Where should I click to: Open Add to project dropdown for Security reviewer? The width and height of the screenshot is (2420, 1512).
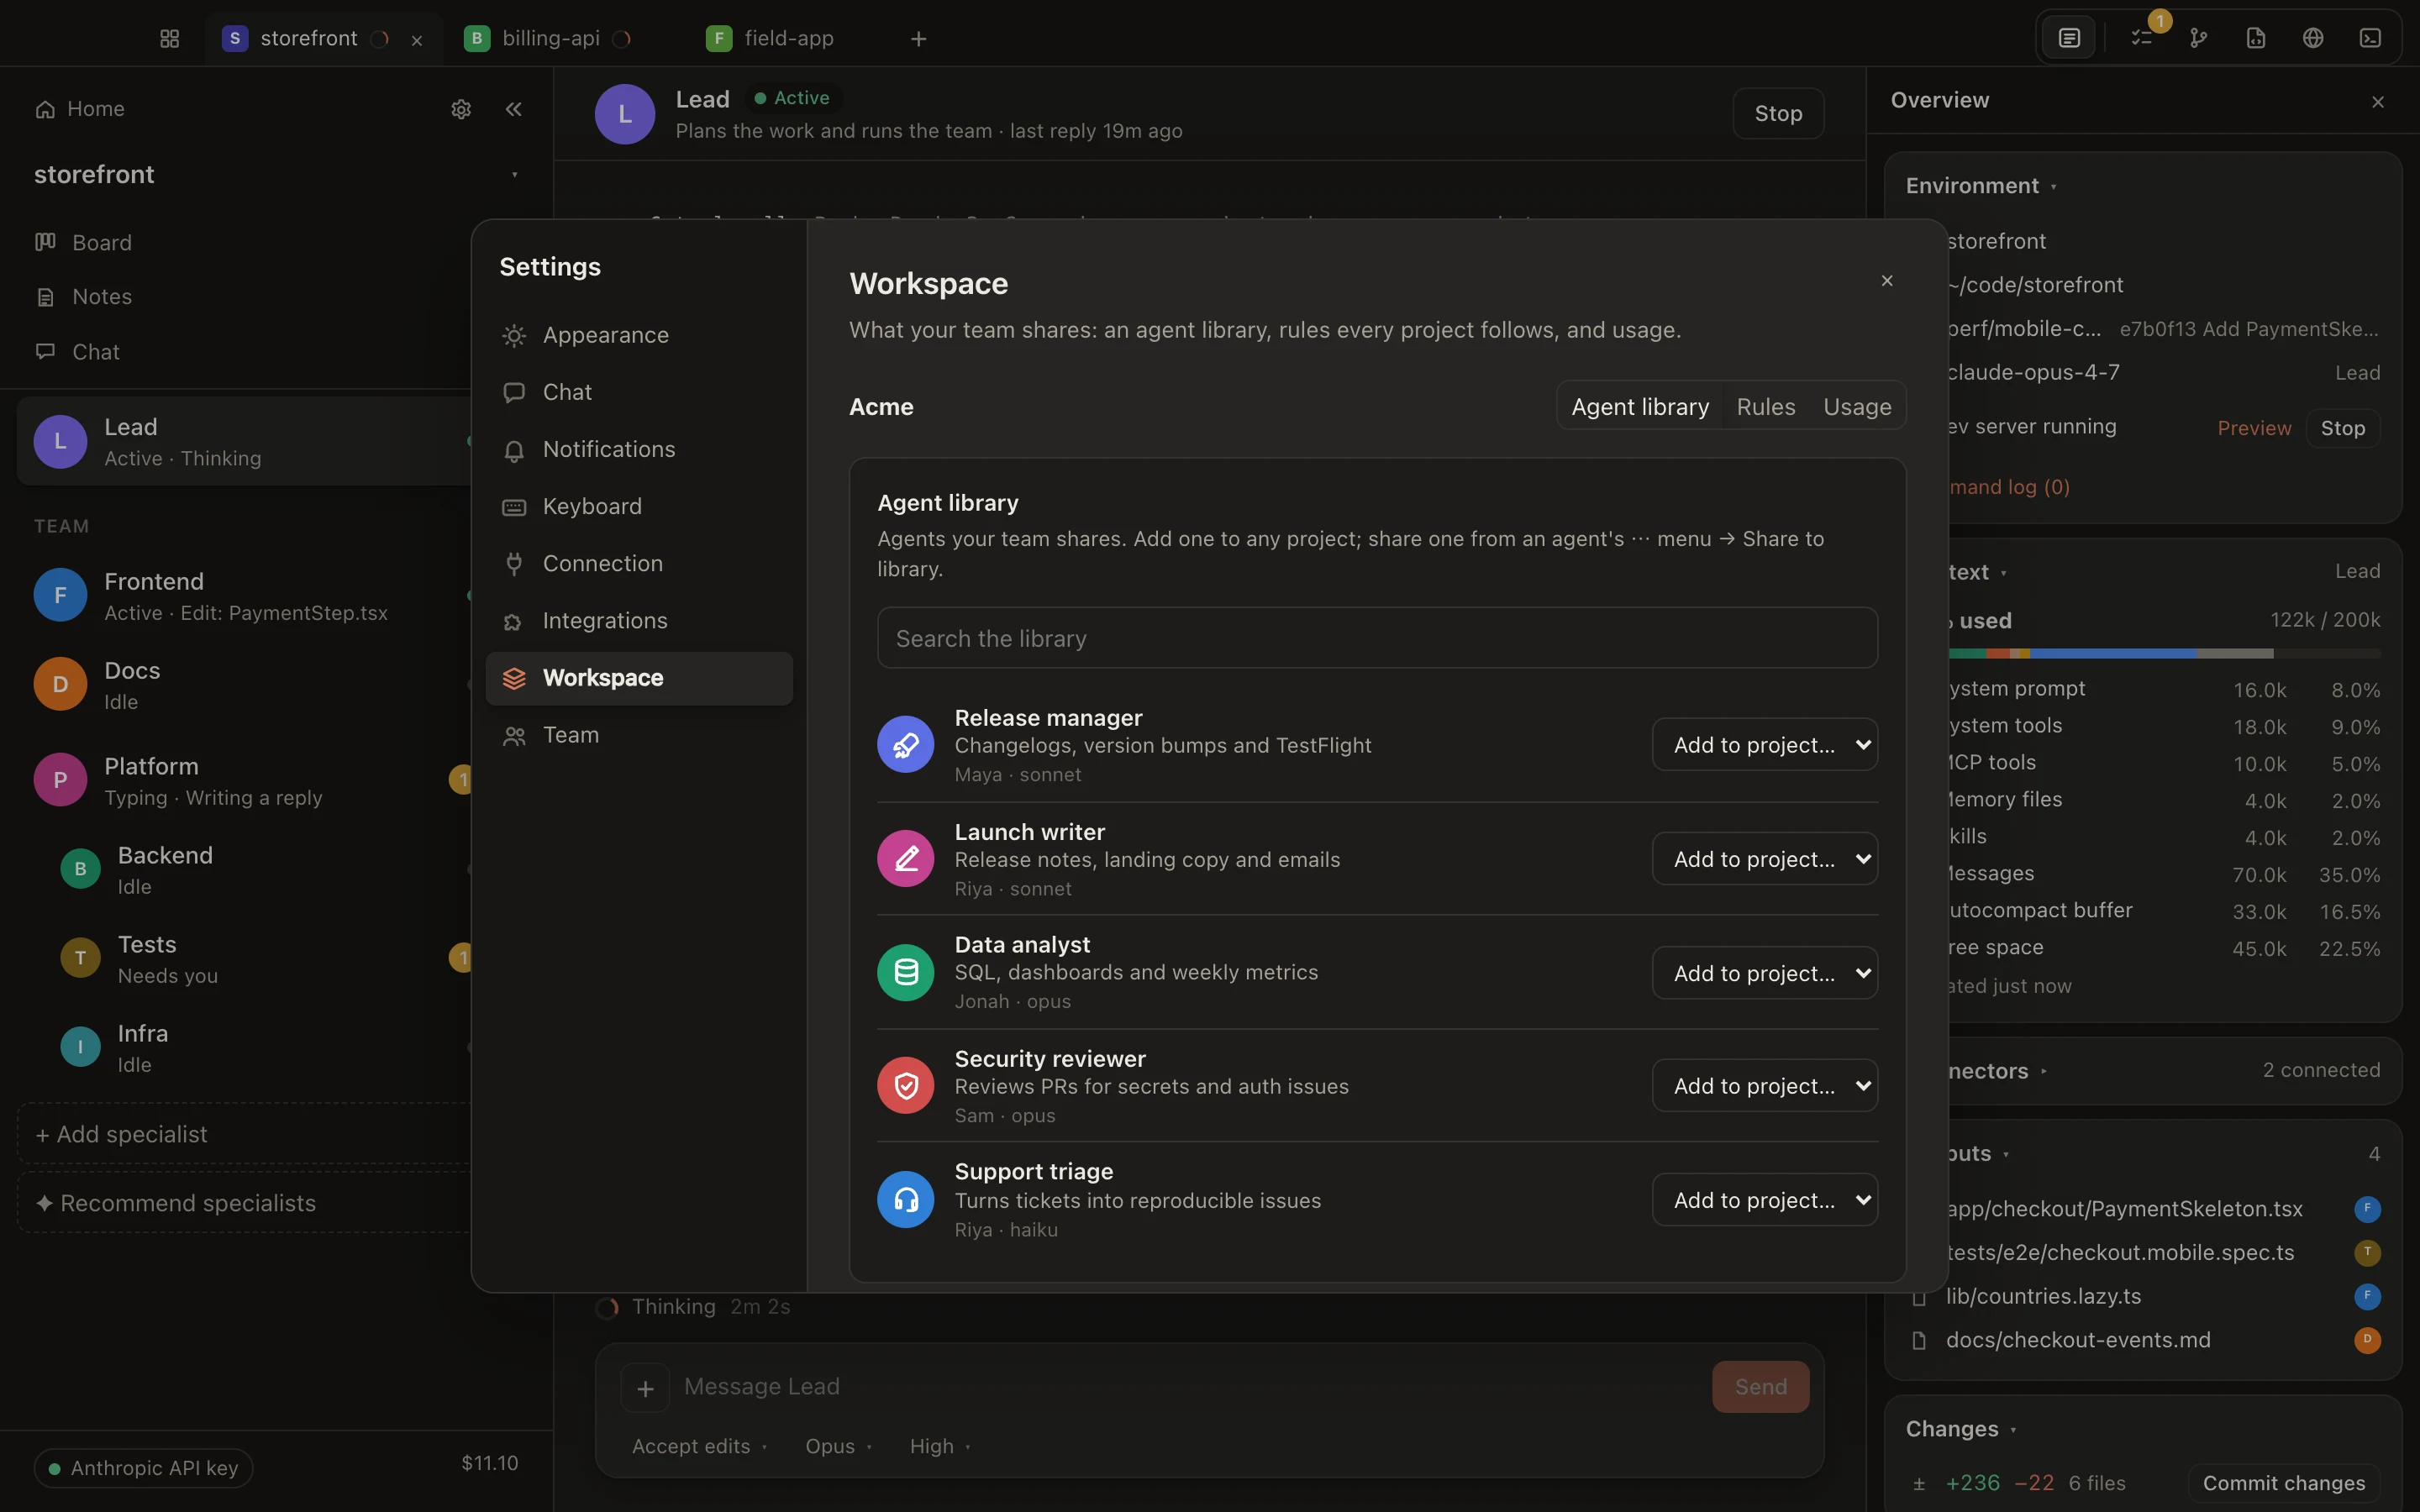(x=1764, y=1085)
